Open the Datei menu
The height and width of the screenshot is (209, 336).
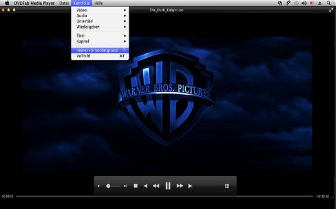[64, 3]
